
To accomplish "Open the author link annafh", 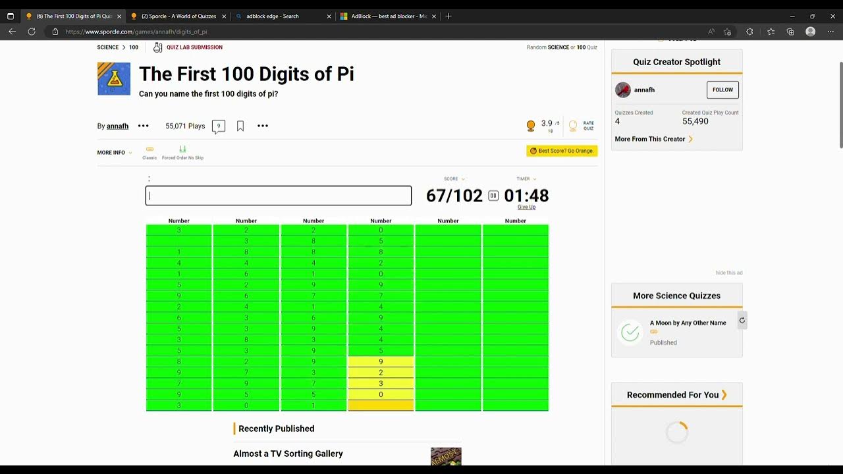I will (x=117, y=126).
